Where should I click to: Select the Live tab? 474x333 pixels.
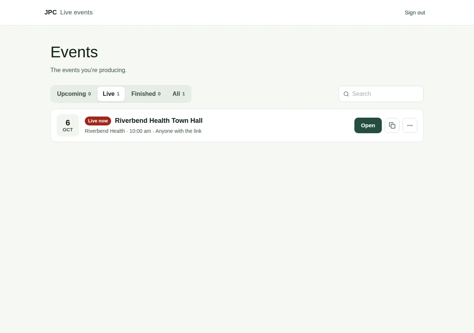pyautogui.click(x=111, y=94)
